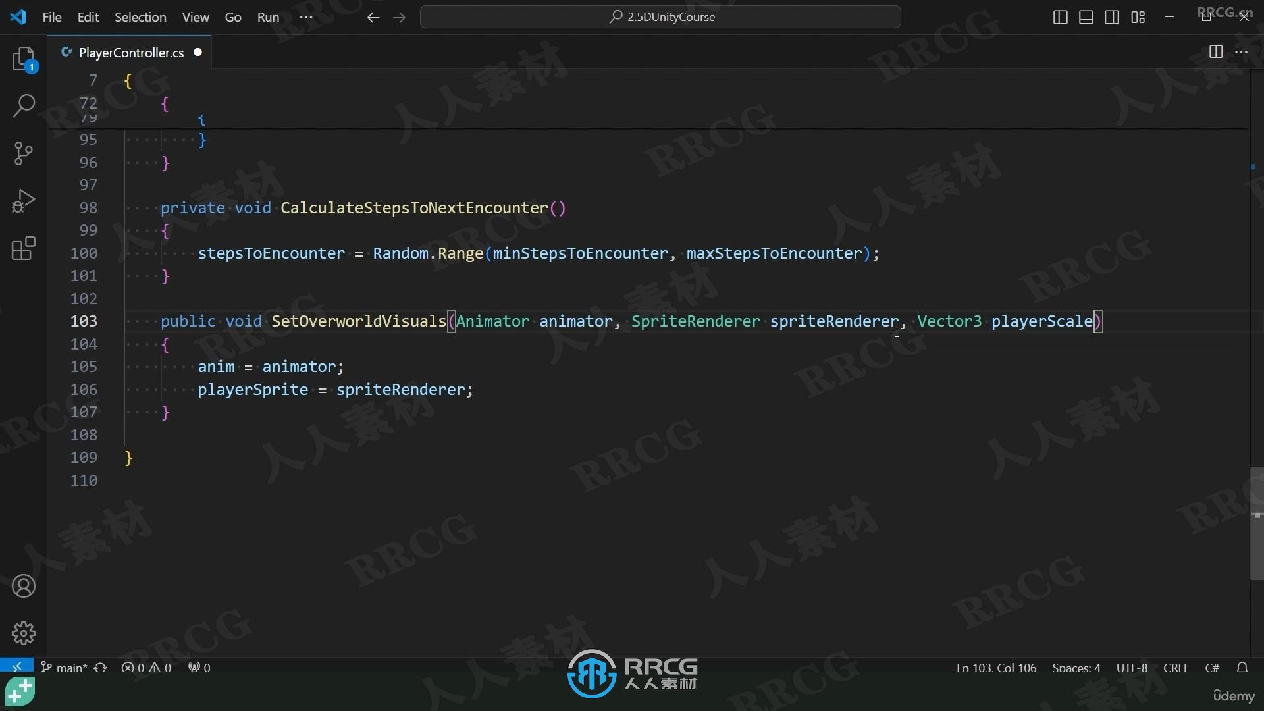Click anim = animator line

tap(271, 367)
